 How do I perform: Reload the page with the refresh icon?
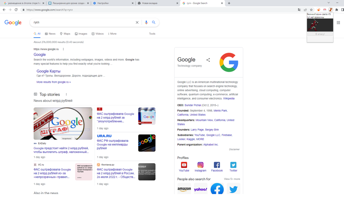coord(16,10)
